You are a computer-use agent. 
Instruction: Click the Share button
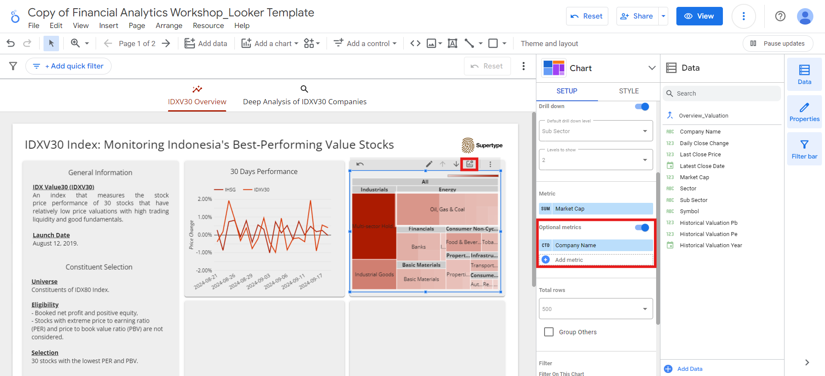coord(637,16)
